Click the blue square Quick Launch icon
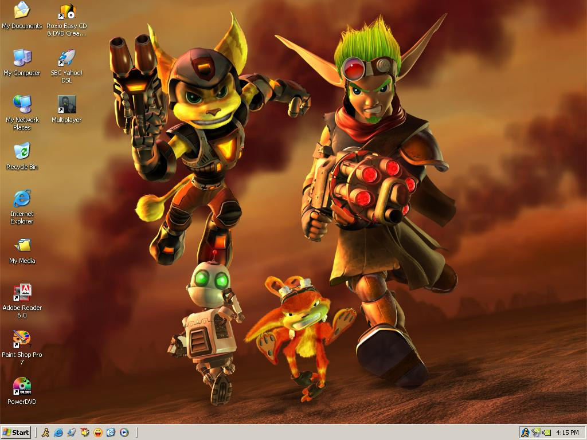Screen dimensions: 587x440 111,433
